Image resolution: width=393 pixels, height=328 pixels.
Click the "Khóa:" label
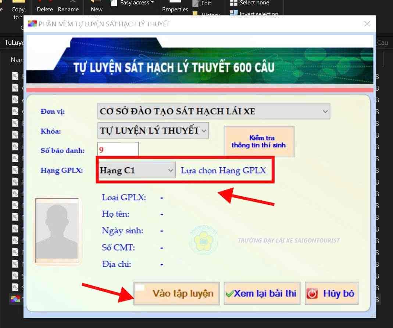point(51,131)
